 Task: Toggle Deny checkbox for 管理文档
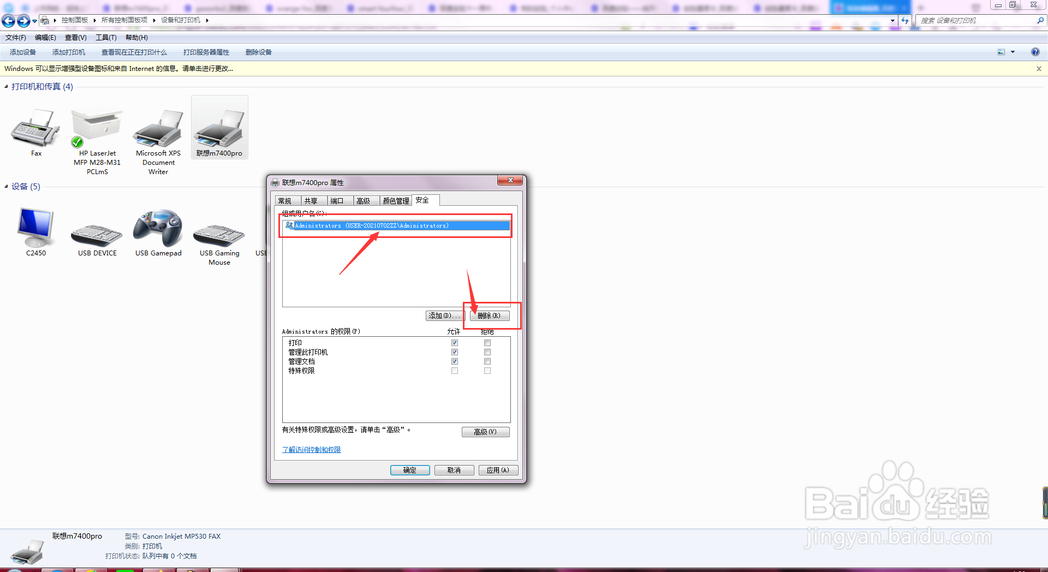487,361
